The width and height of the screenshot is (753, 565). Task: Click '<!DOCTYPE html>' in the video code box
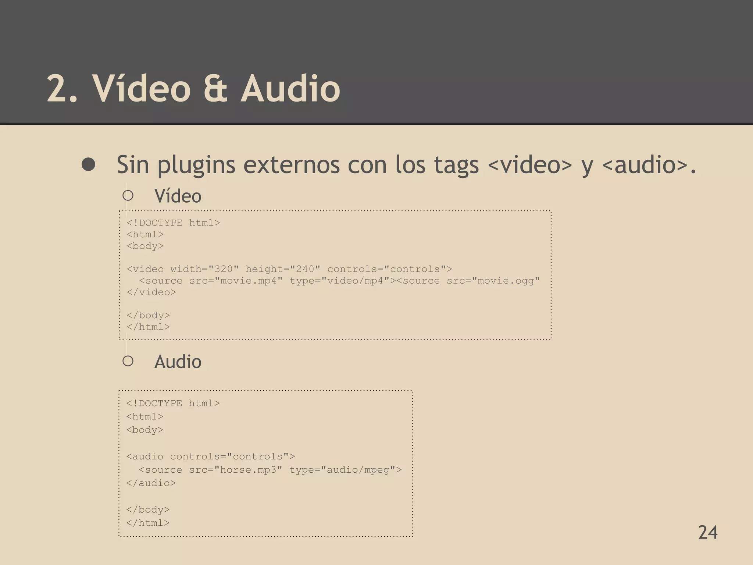(x=173, y=223)
